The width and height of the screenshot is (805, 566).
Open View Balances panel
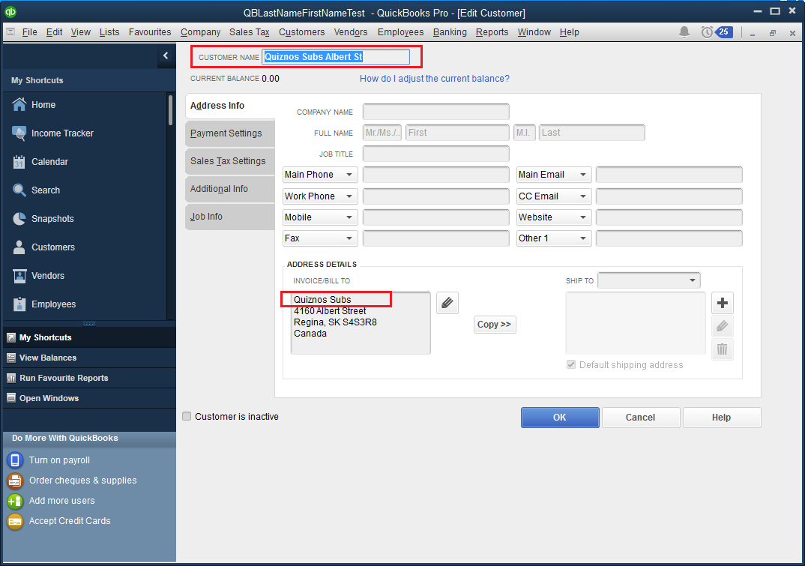(89, 358)
